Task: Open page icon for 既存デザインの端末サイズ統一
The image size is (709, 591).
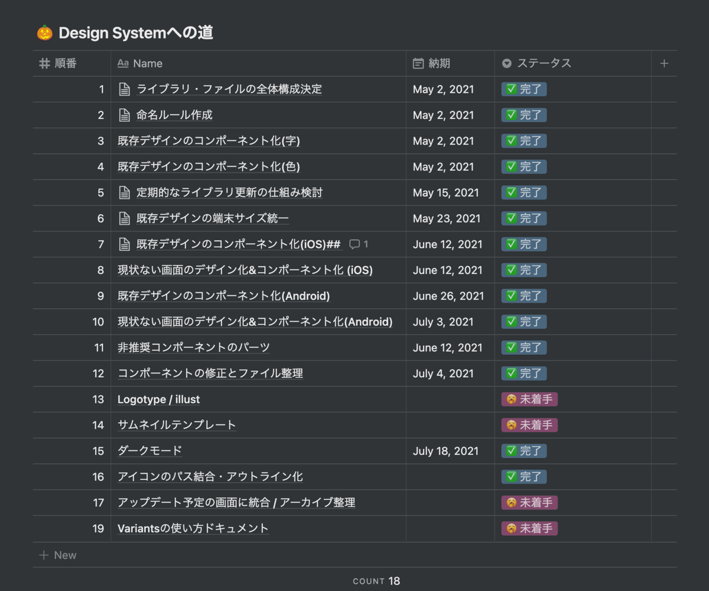Action: tap(124, 218)
